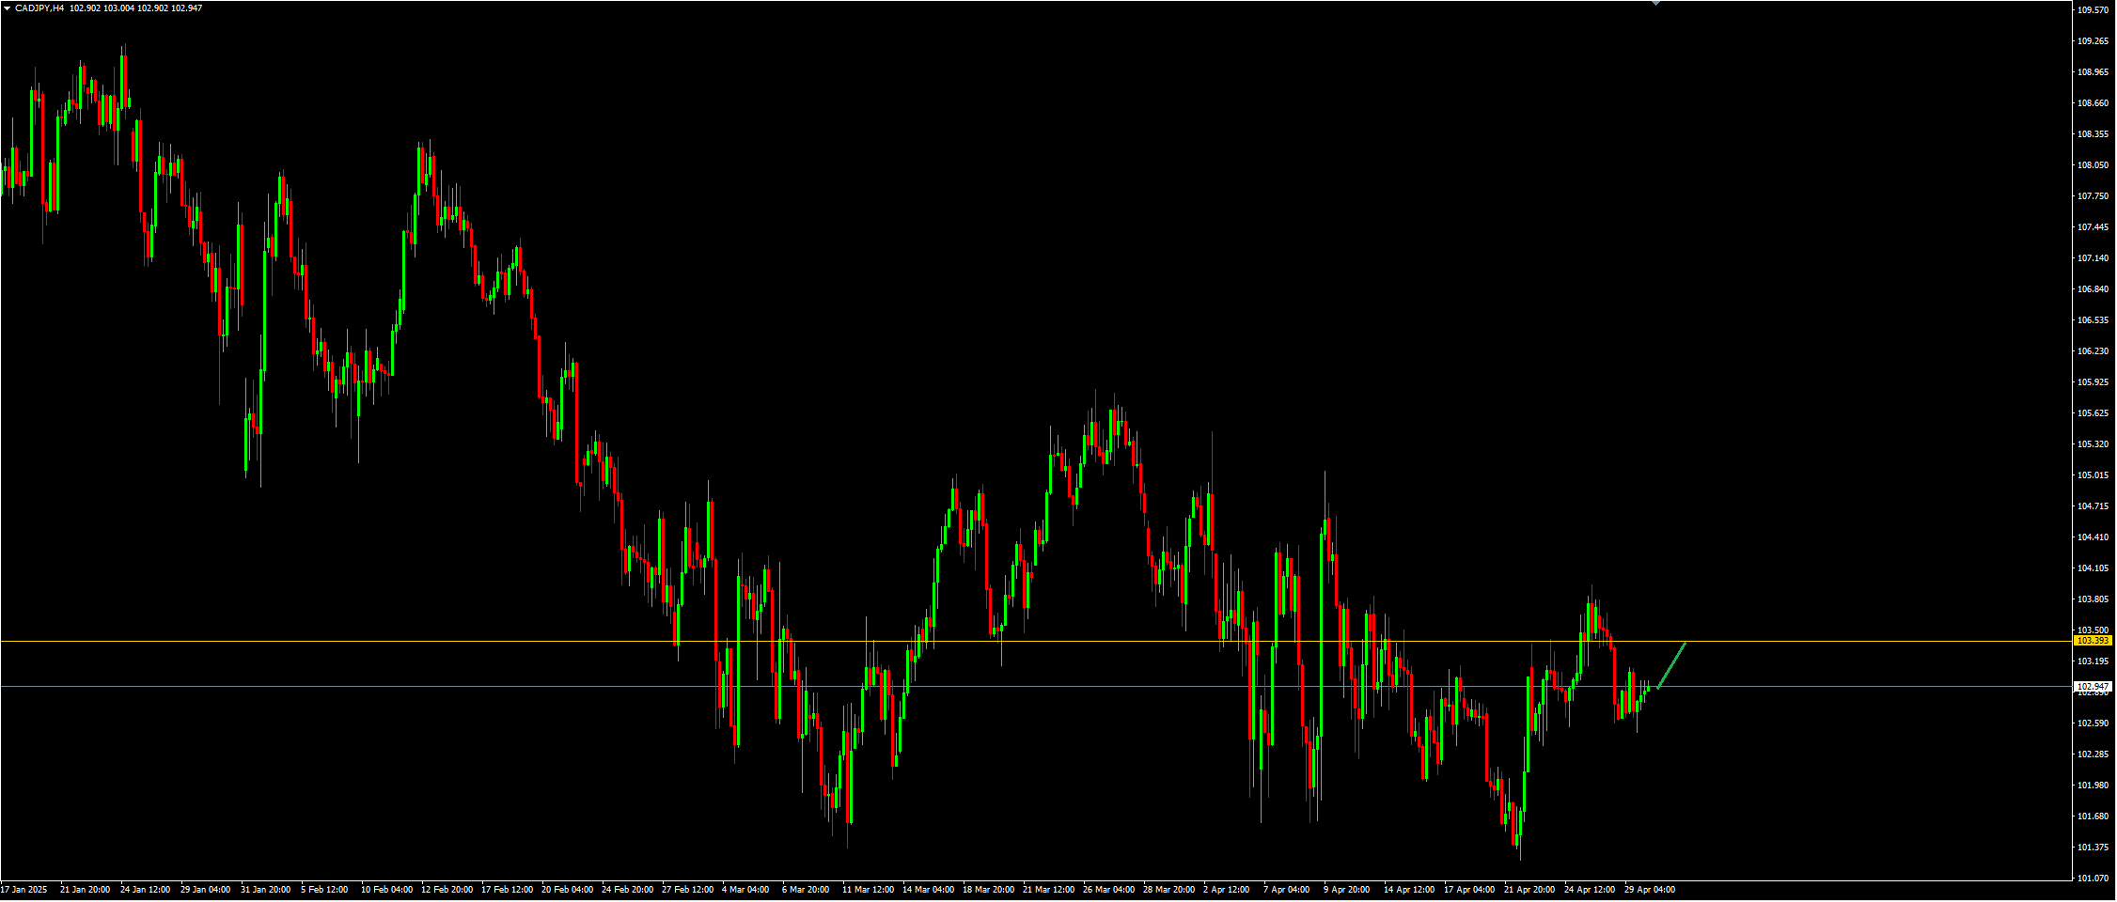This screenshot has width=2117, height=902.
Task: Click the 105.925 price scale label
Action: (2093, 382)
